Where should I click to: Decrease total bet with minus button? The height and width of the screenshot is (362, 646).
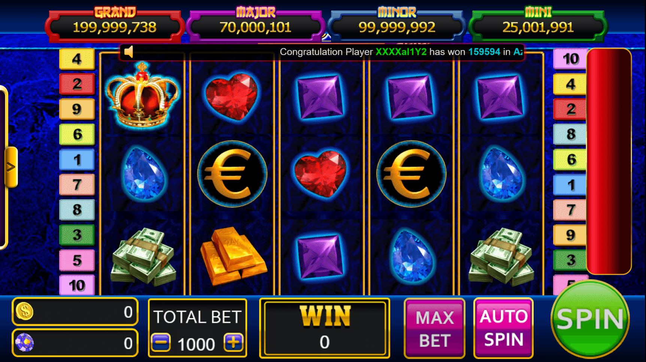coord(161,343)
